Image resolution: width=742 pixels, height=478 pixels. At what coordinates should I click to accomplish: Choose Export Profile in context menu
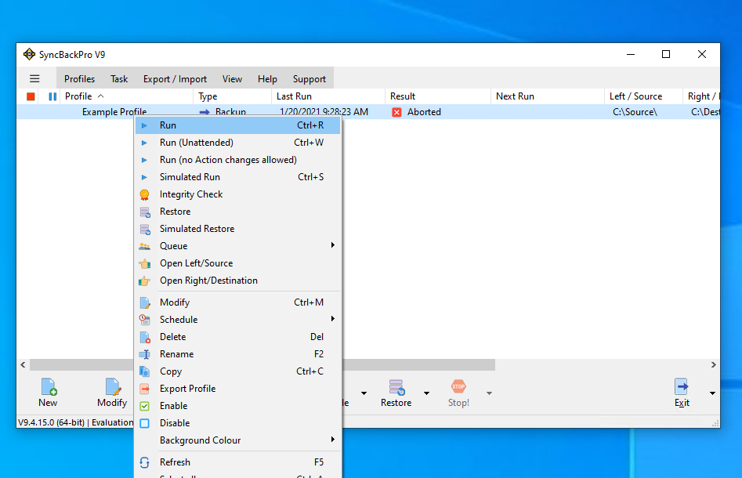click(x=187, y=389)
